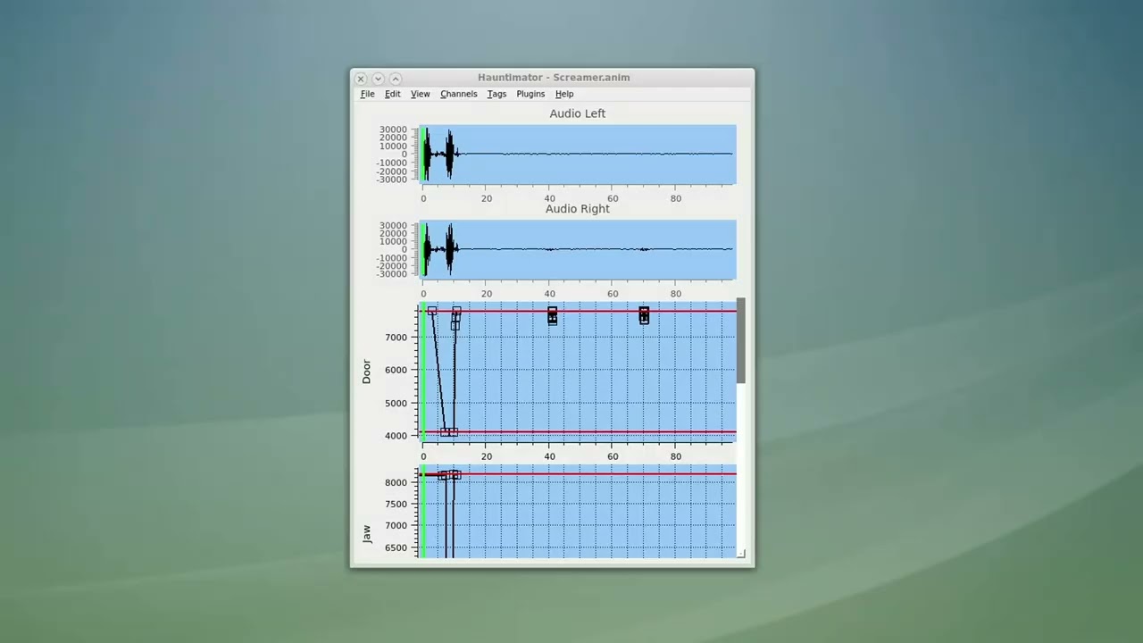Click the Door channel control point near time 40
The height and width of the screenshot is (643, 1143).
(552, 315)
